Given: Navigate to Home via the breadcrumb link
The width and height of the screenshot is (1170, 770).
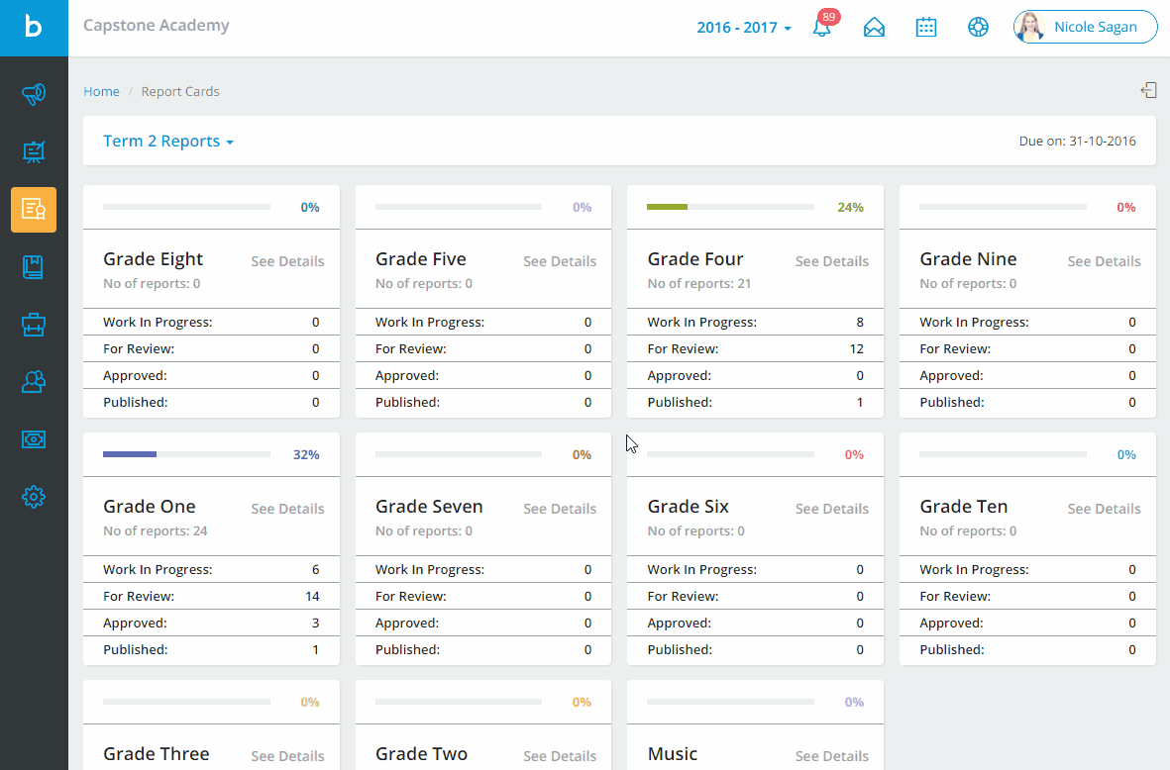Looking at the screenshot, I should [101, 90].
